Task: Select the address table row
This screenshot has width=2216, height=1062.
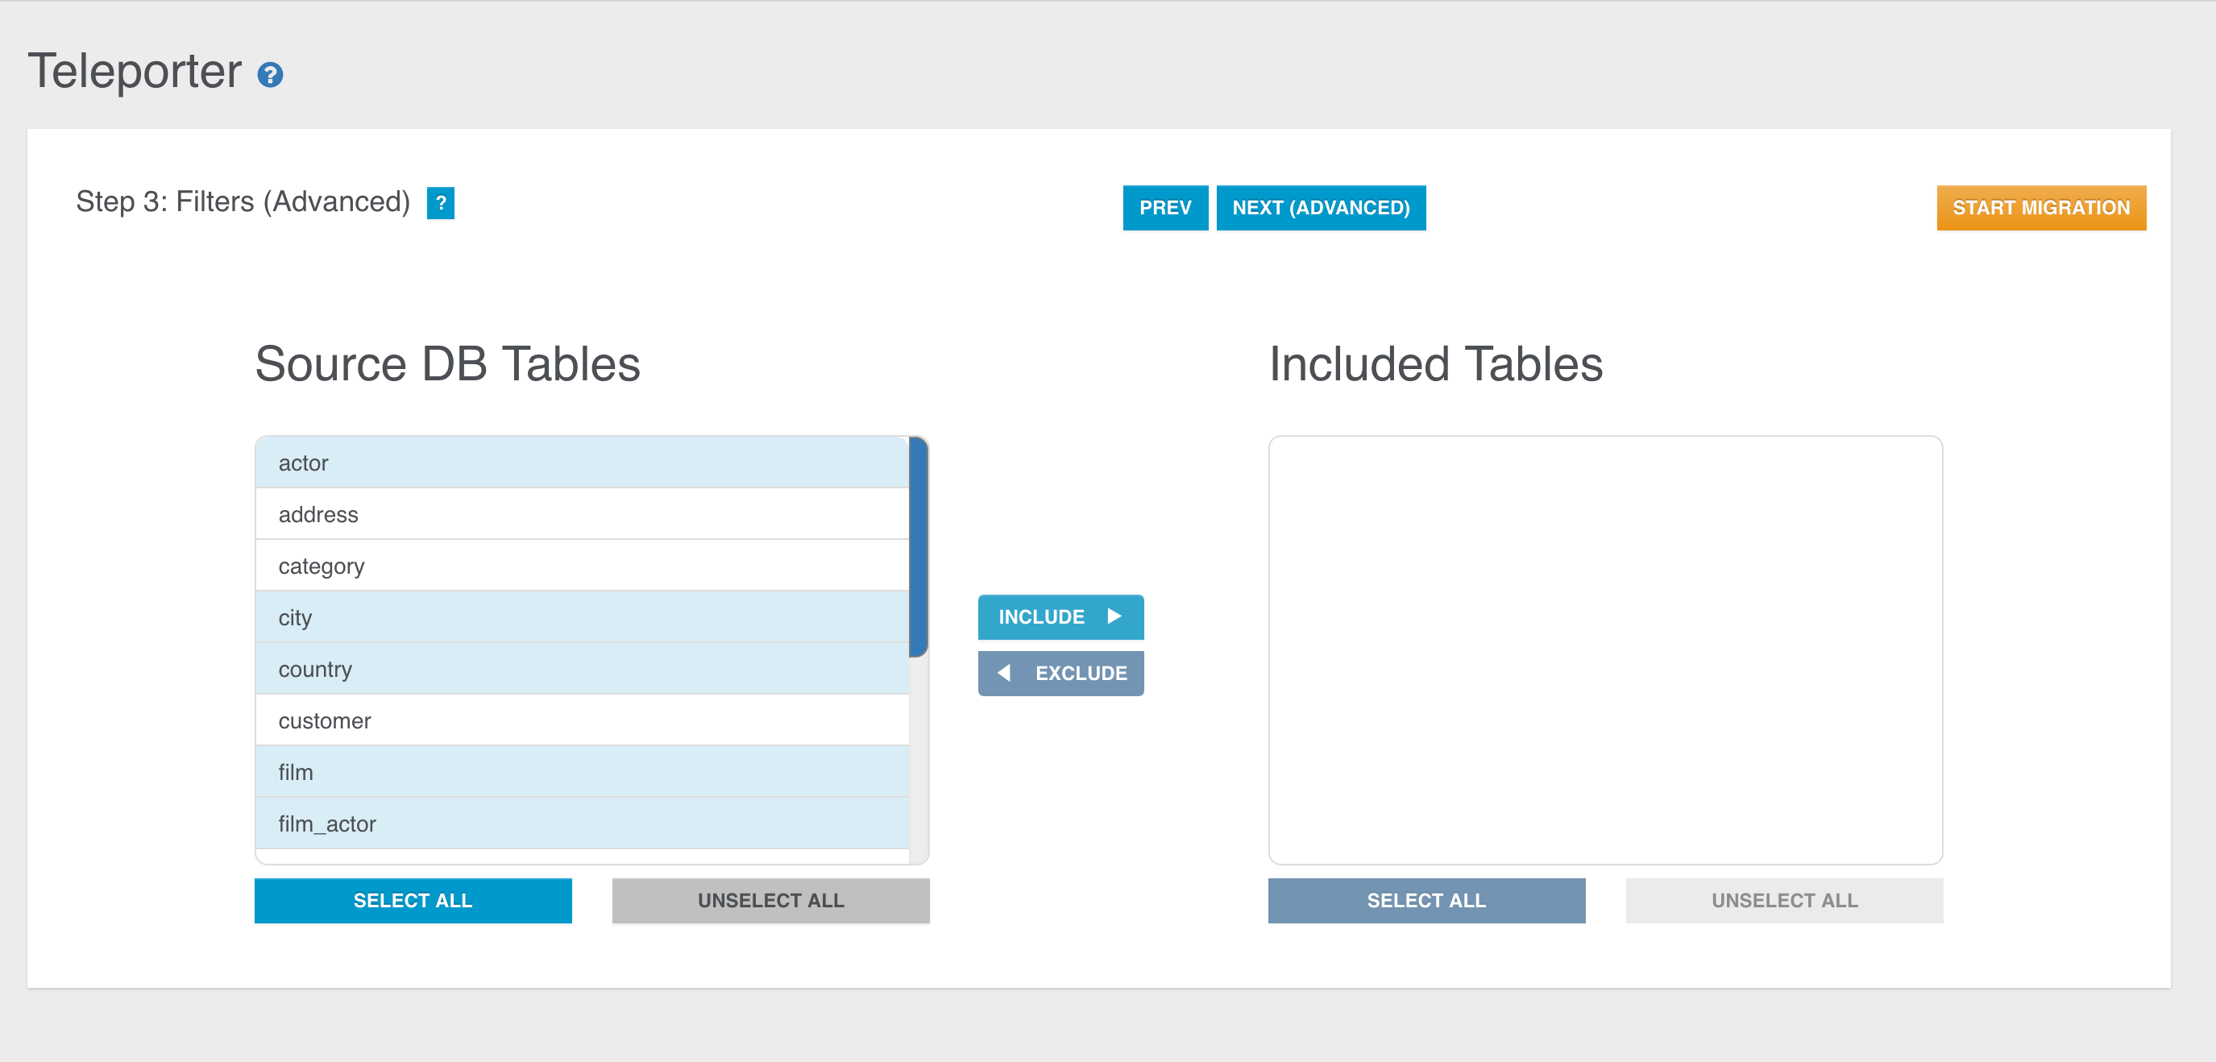Action: tap(582, 514)
